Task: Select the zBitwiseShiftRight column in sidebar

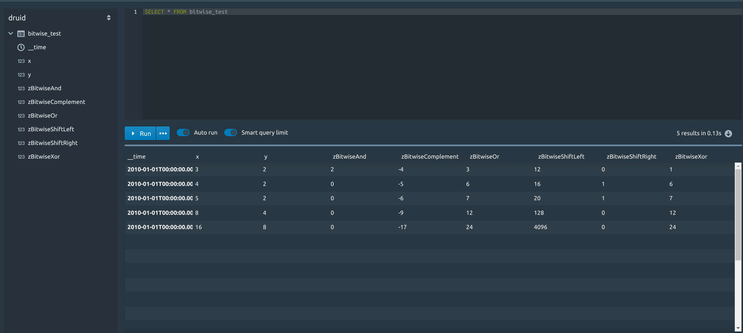Action: pos(53,143)
